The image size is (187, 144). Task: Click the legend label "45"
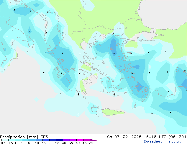84,143
